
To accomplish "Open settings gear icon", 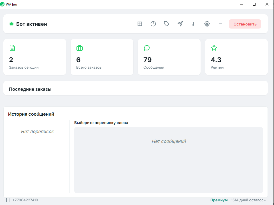I will (207, 24).
